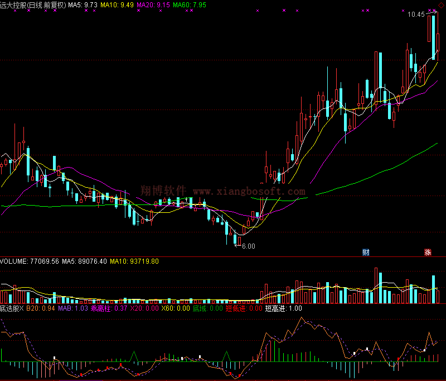Click the VOLUME: 77069.56 label

[x=30, y=261]
